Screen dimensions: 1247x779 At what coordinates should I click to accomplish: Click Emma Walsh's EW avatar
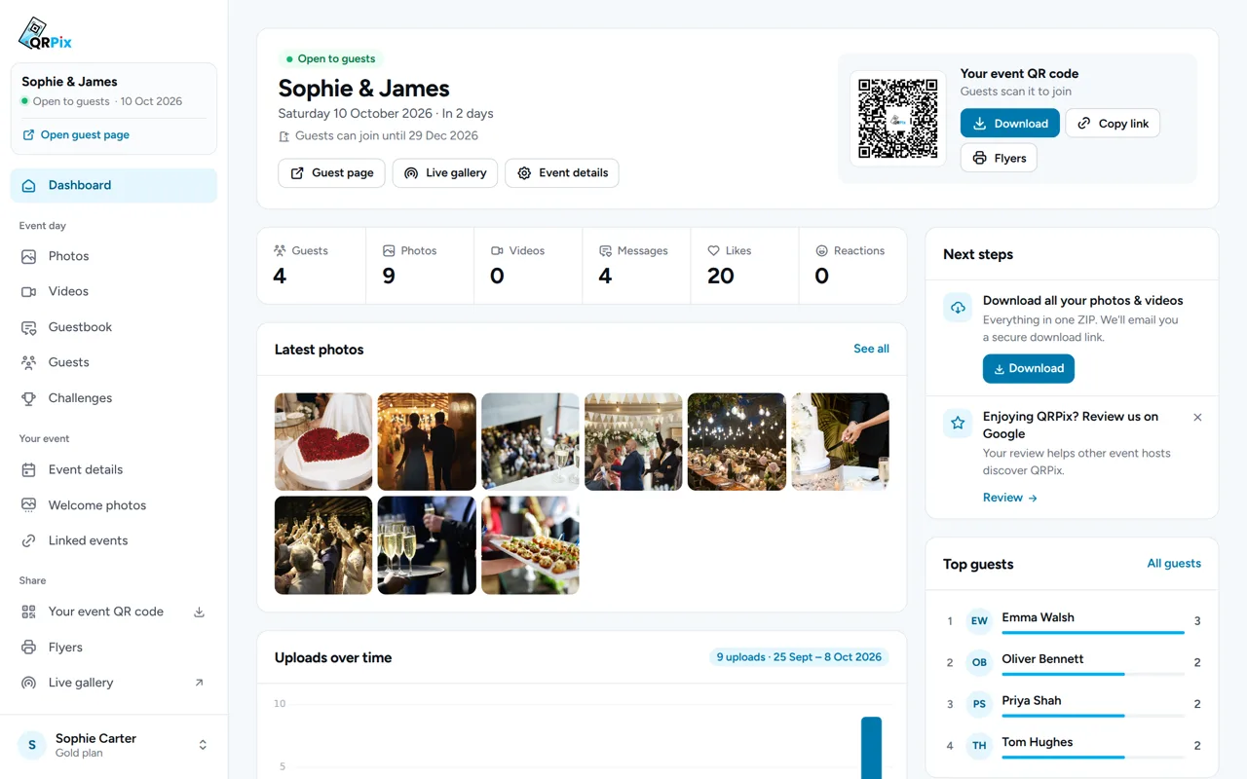point(979,621)
